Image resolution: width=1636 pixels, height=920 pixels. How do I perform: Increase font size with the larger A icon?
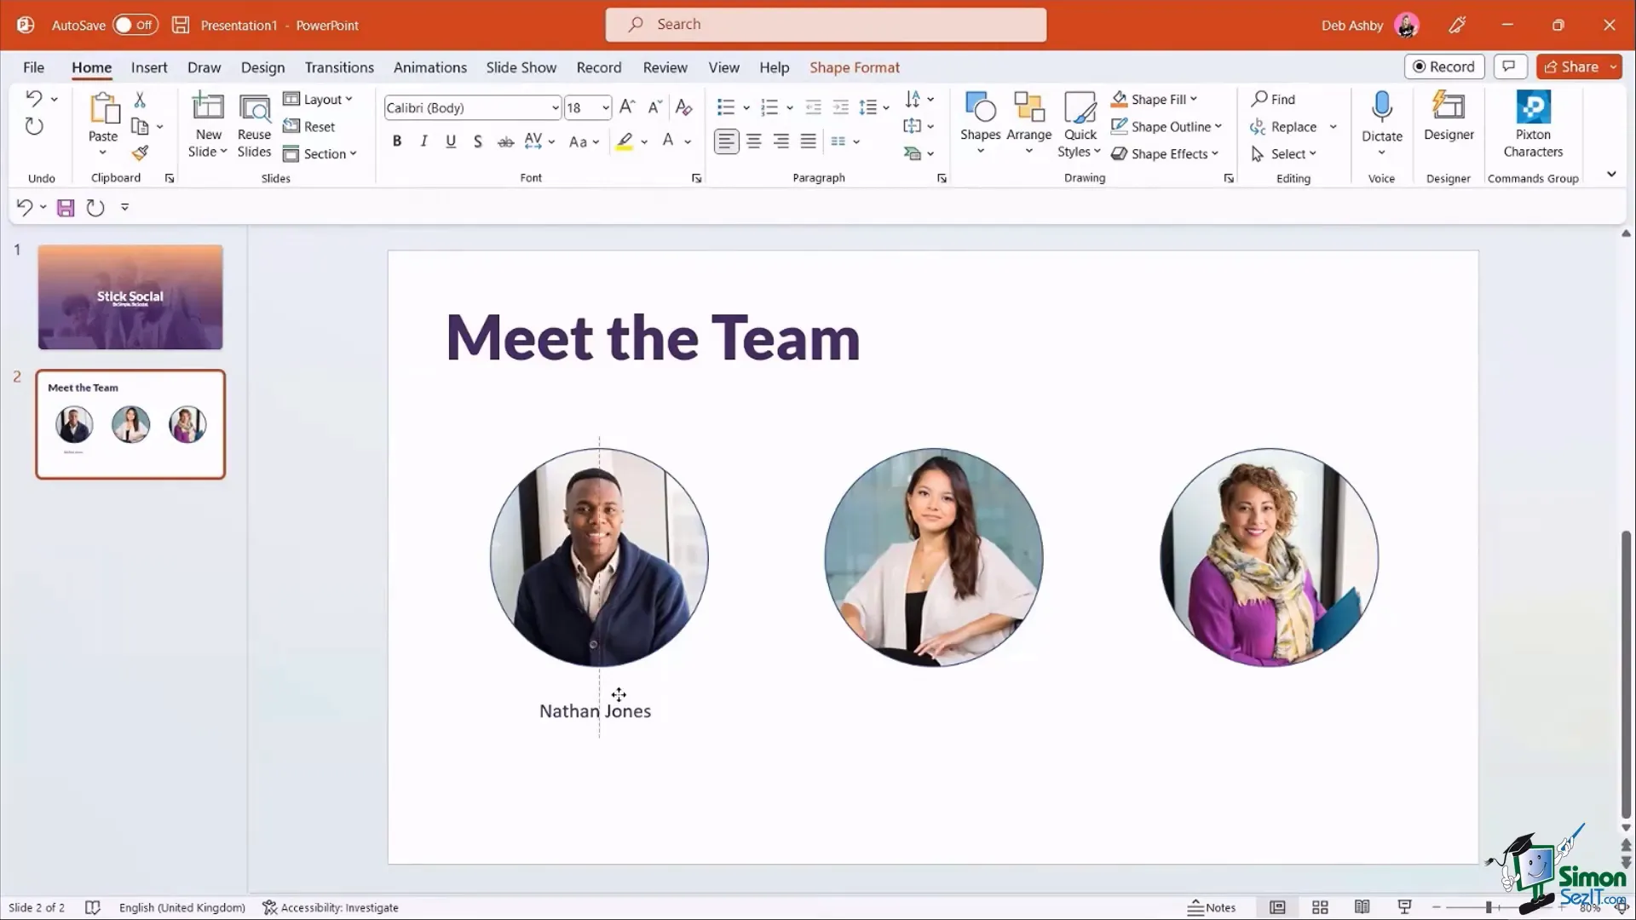point(627,107)
